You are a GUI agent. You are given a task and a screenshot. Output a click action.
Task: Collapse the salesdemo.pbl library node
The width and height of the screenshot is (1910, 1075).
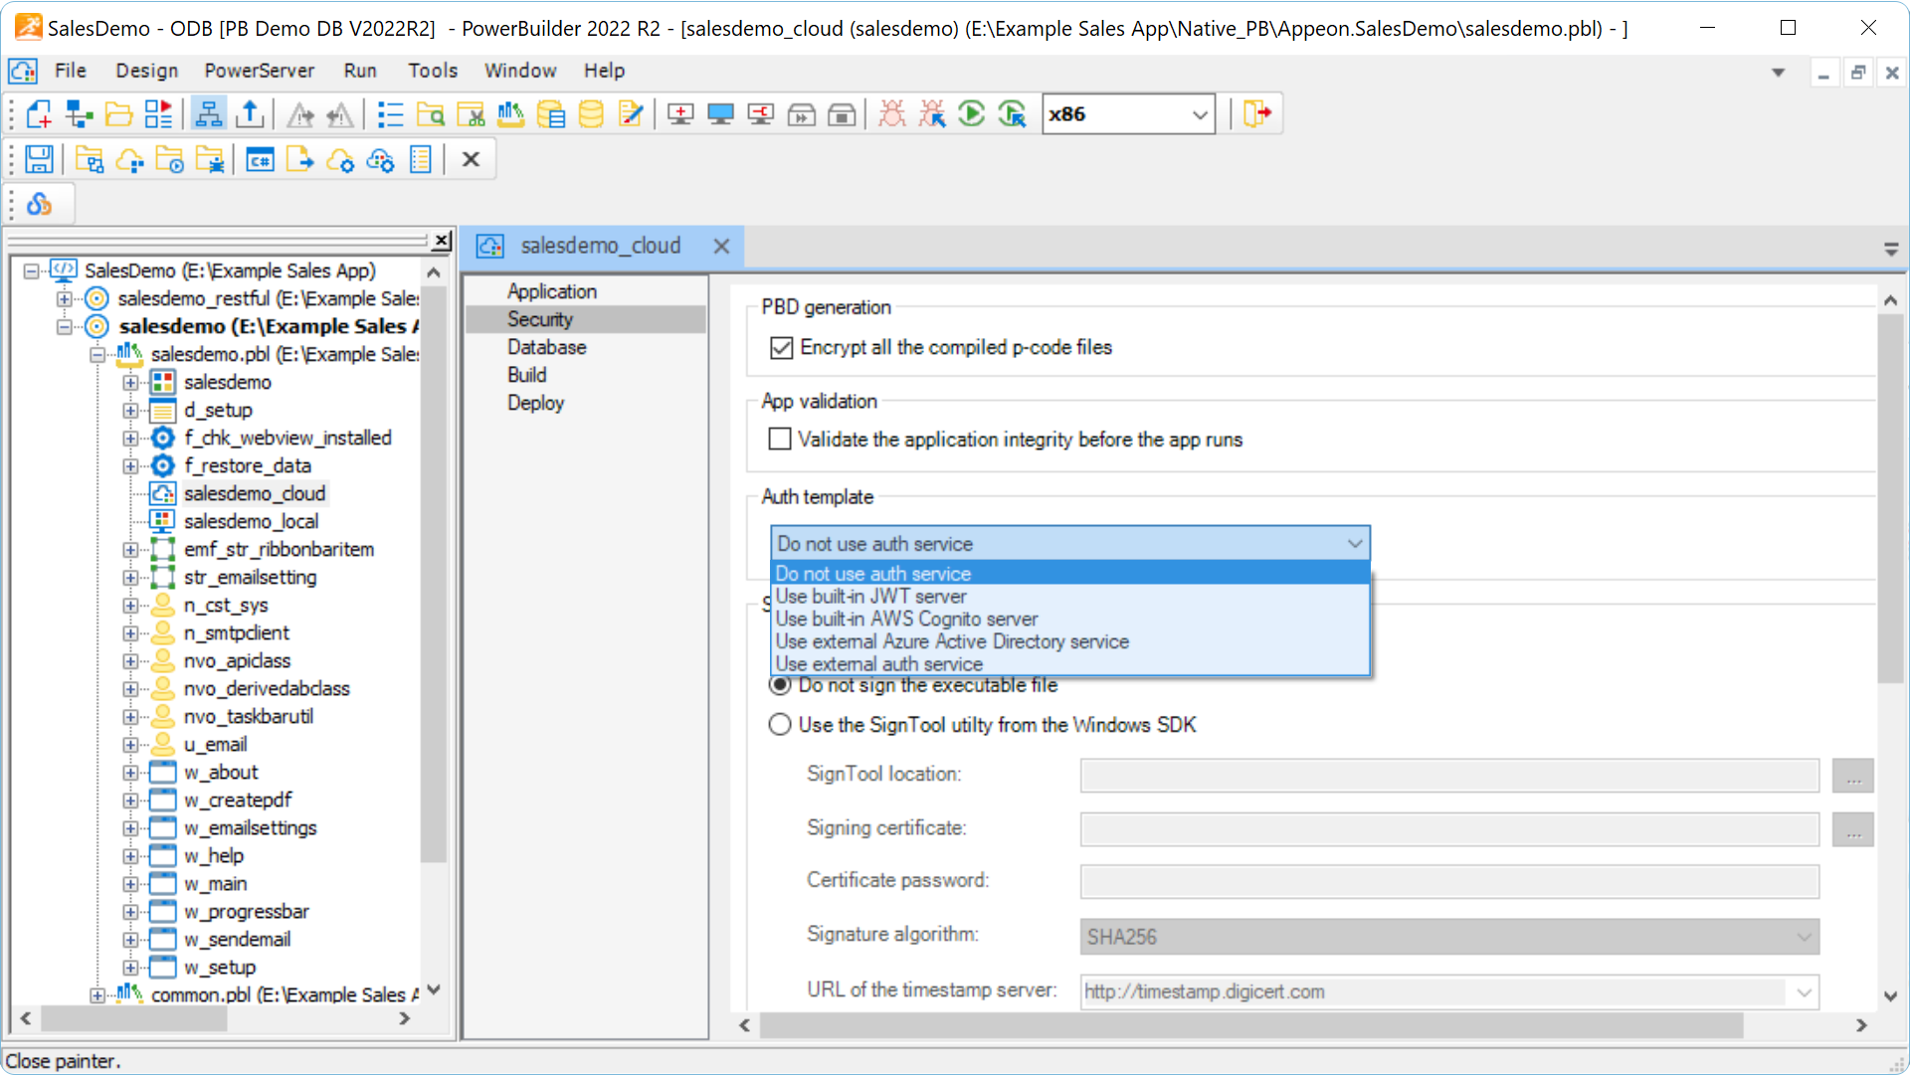coord(97,354)
